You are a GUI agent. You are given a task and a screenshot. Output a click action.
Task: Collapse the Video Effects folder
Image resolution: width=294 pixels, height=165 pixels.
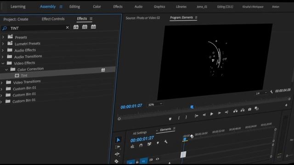coord(3,64)
